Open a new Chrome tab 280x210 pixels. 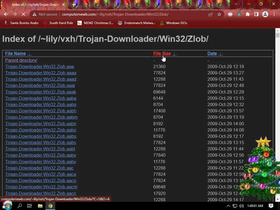(74, 5)
